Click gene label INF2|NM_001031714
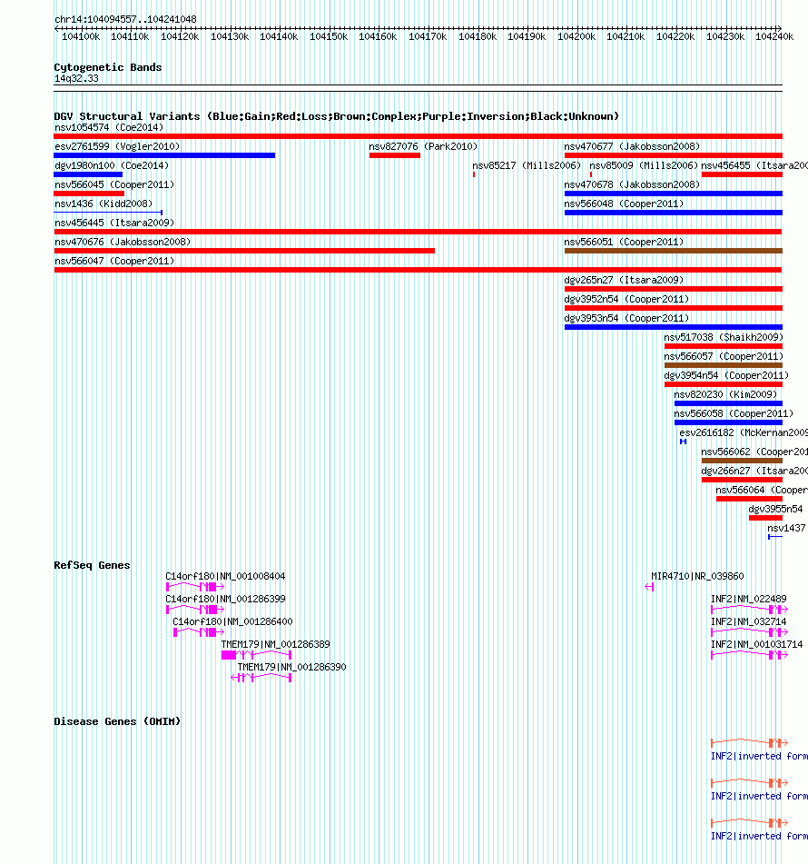Viewport: 808px width, 864px height. click(x=757, y=645)
